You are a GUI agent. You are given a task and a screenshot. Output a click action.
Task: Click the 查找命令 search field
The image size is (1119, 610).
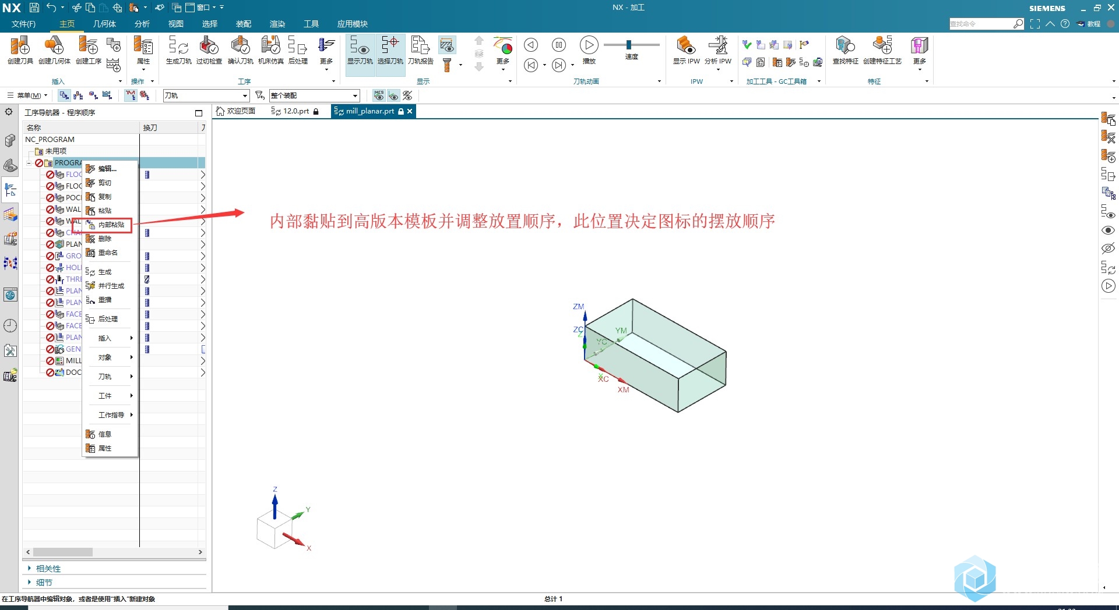pos(981,24)
